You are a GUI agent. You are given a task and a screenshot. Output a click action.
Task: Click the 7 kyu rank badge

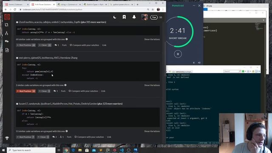(x=154, y=17)
